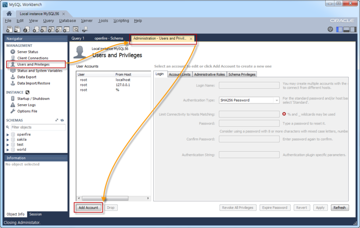Click the create new view icon
The width and height of the screenshot is (360, 228).
tap(51, 29)
